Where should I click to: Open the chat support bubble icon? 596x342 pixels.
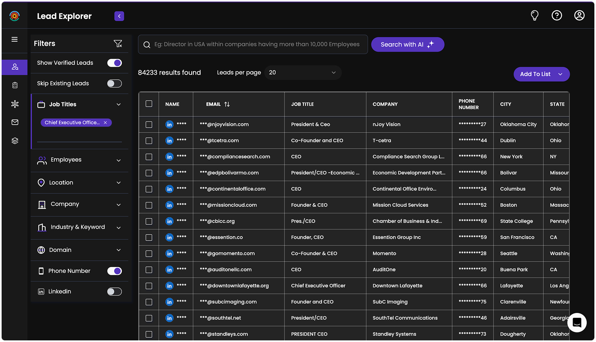pyautogui.click(x=577, y=323)
